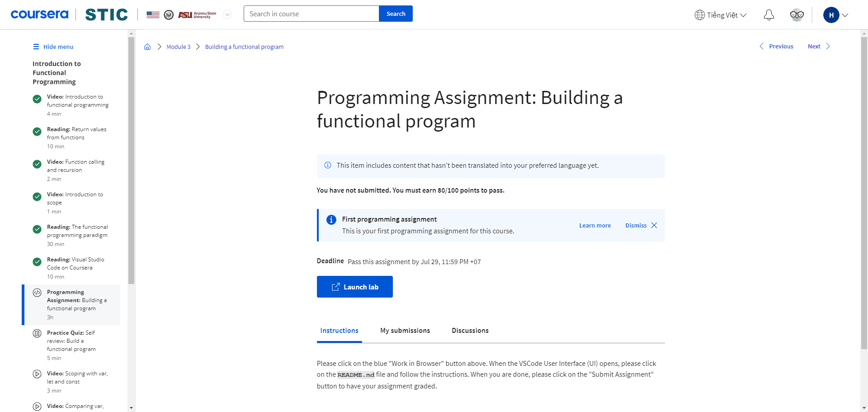868x412 pixels.
Task: Switch to the My submissions tab
Action: pos(405,331)
